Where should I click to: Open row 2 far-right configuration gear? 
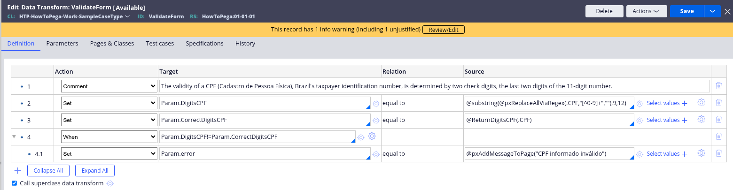[x=702, y=102]
